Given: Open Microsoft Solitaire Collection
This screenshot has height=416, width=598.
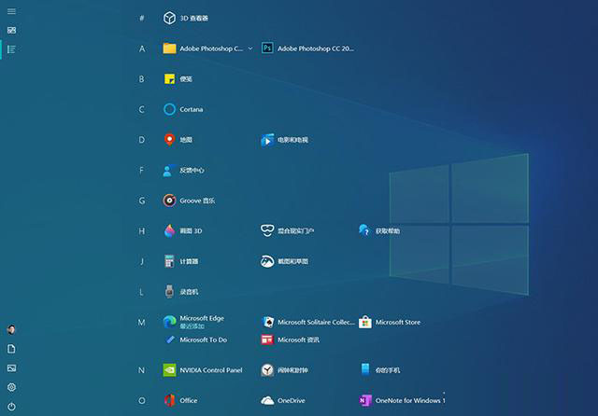Looking at the screenshot, I should pyautogui.click(x=307, y=322).
